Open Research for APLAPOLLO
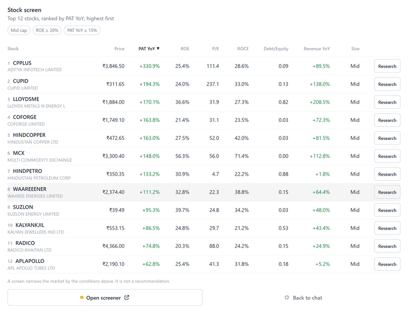 point(387,264)
